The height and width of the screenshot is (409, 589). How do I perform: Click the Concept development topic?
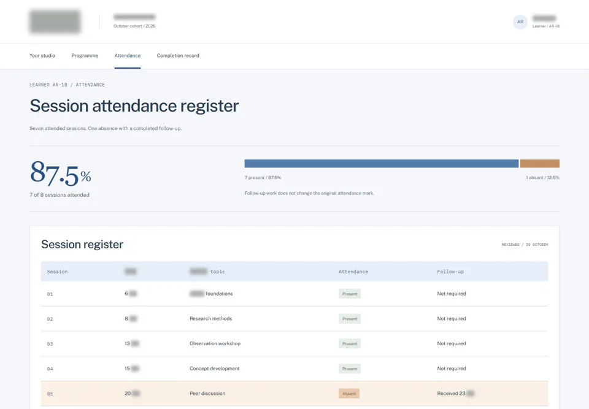(x=215, y=369)
